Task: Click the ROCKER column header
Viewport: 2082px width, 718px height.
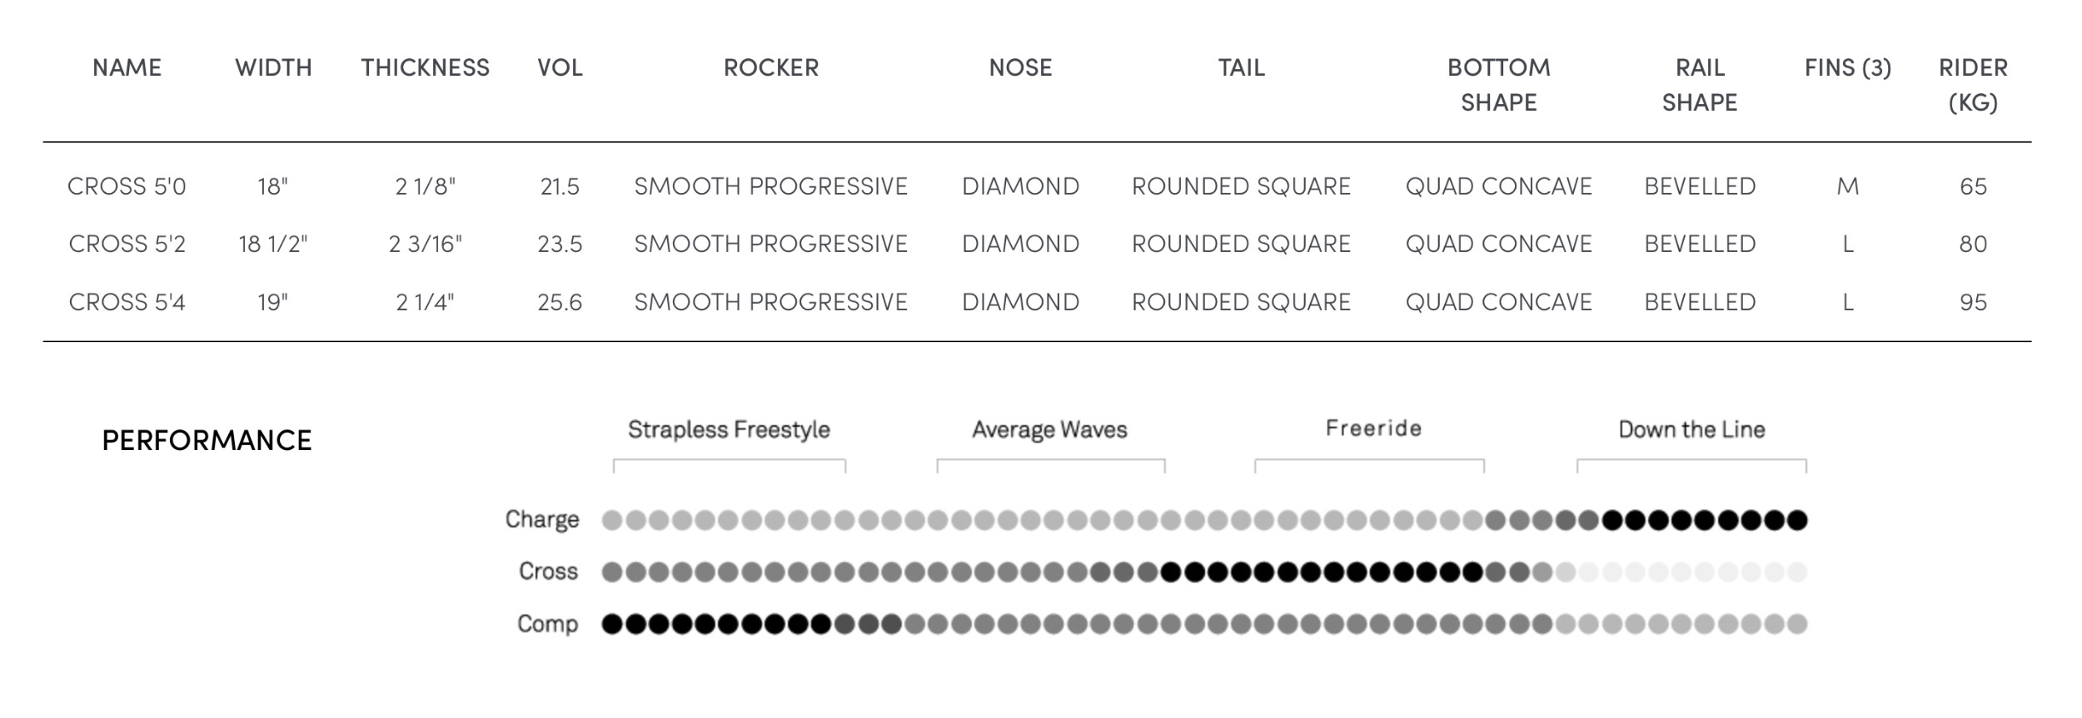Action: pyautogui.click(x=771, y=67)
